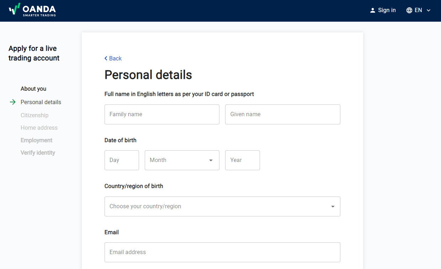Open the Month dropdown arrow
This screenshot has width=441, height=269.
click(211, 160)
